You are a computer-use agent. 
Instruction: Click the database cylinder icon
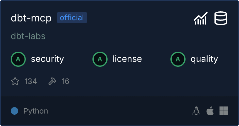(221, 18)
